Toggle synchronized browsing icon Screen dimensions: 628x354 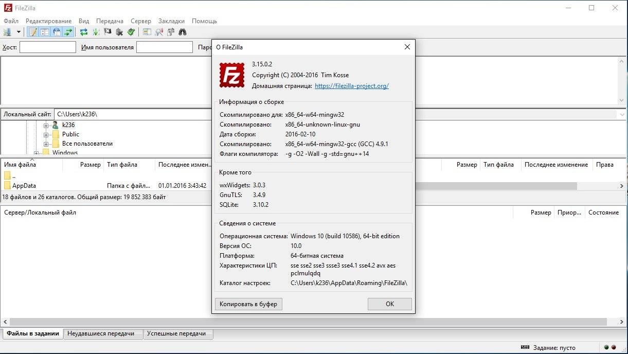[170, 32]
